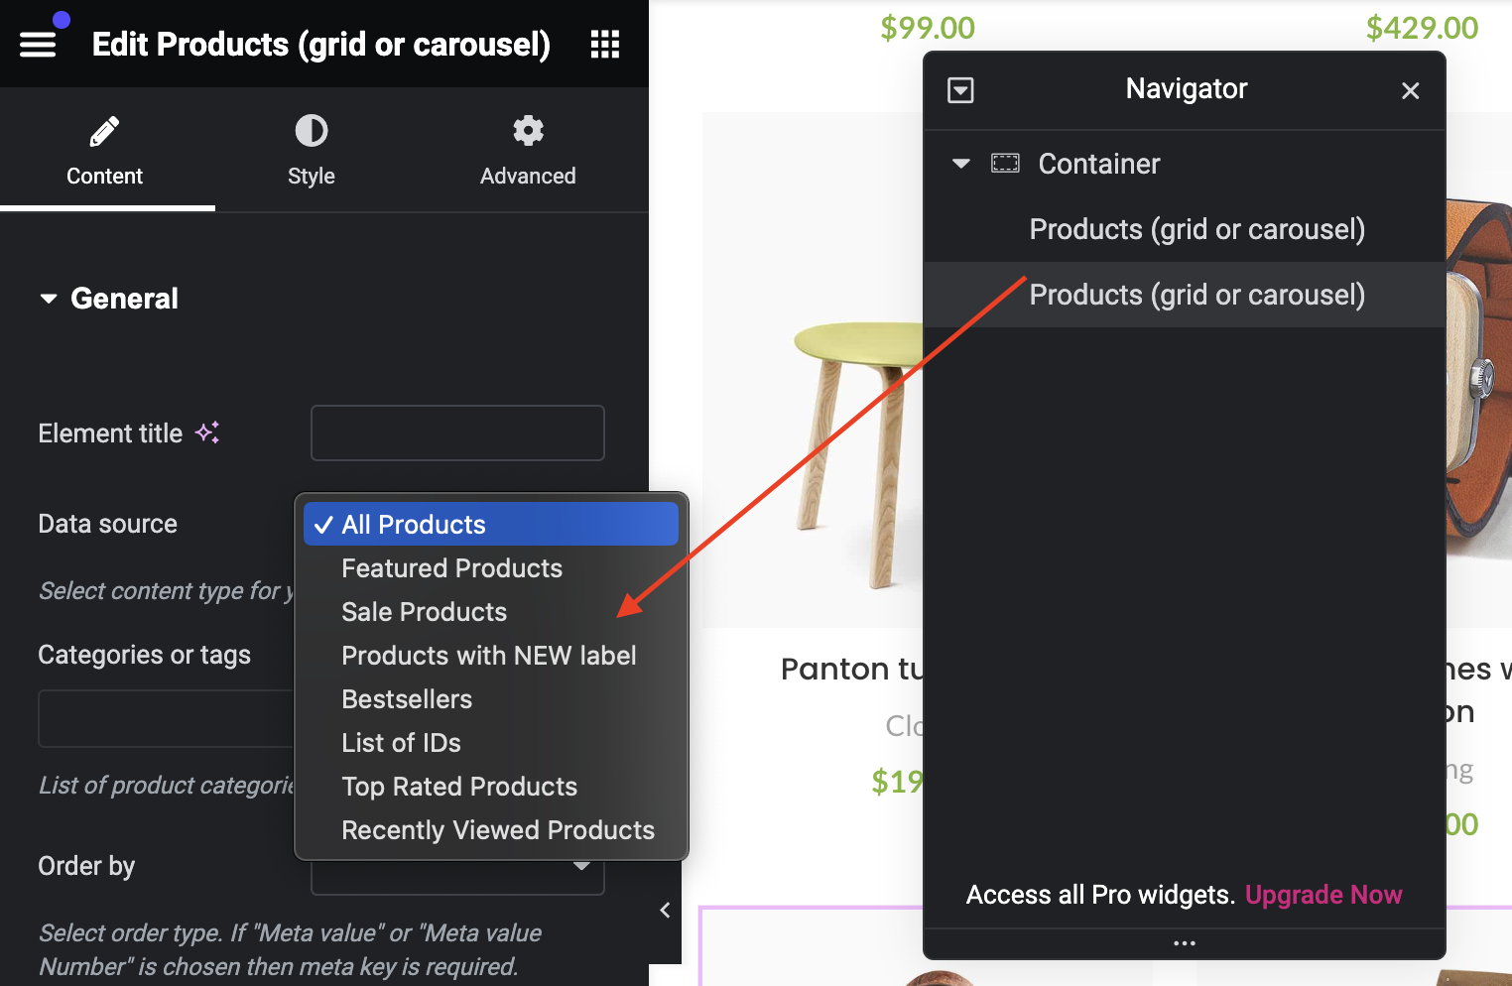Screen dimensions: 1512x986
Task: Close the Navigator panel
Action: pos(1410,90)
